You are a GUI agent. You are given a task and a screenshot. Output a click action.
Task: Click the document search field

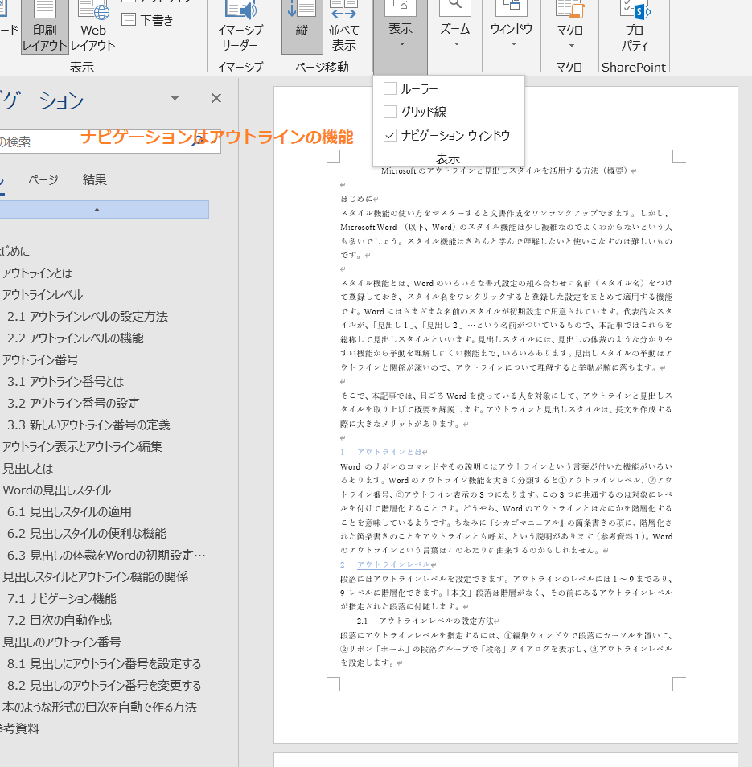tap(109, 142)
